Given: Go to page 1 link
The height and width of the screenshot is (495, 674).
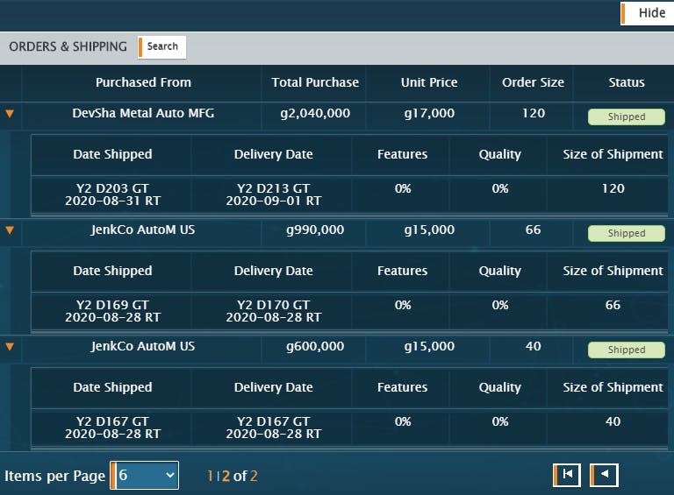Looking at the screenshot, I should [211, 476].
